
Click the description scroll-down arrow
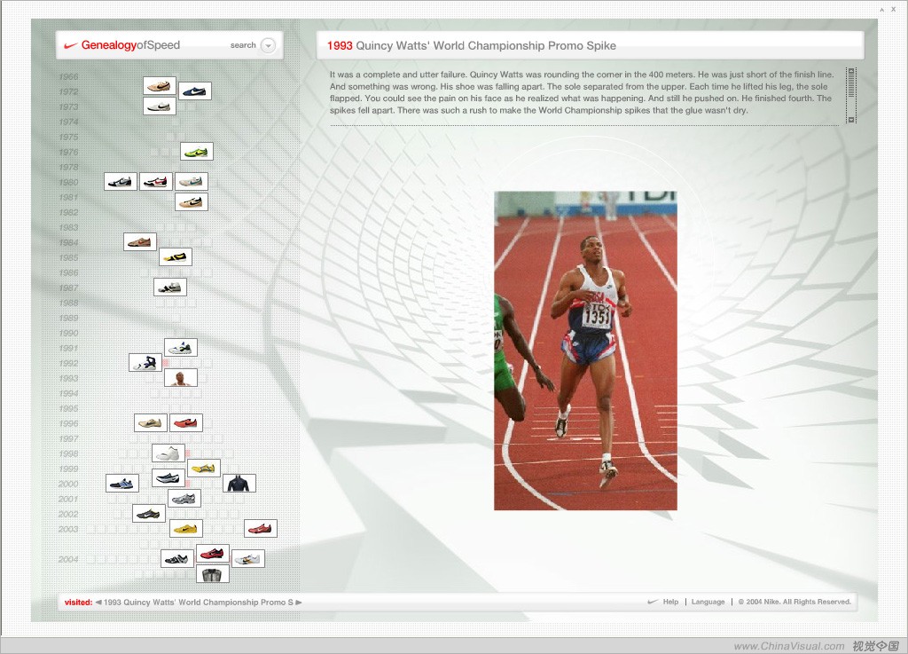click(x=850, y=120)
